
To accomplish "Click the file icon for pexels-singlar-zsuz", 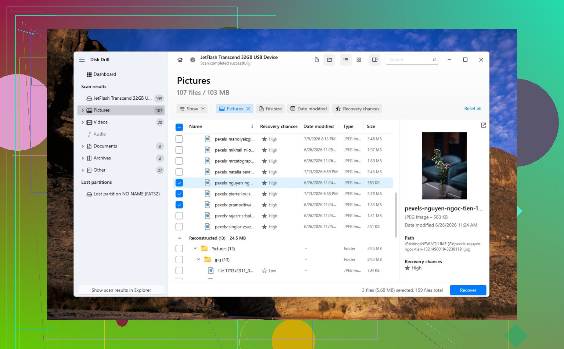I will click(207, 227).
